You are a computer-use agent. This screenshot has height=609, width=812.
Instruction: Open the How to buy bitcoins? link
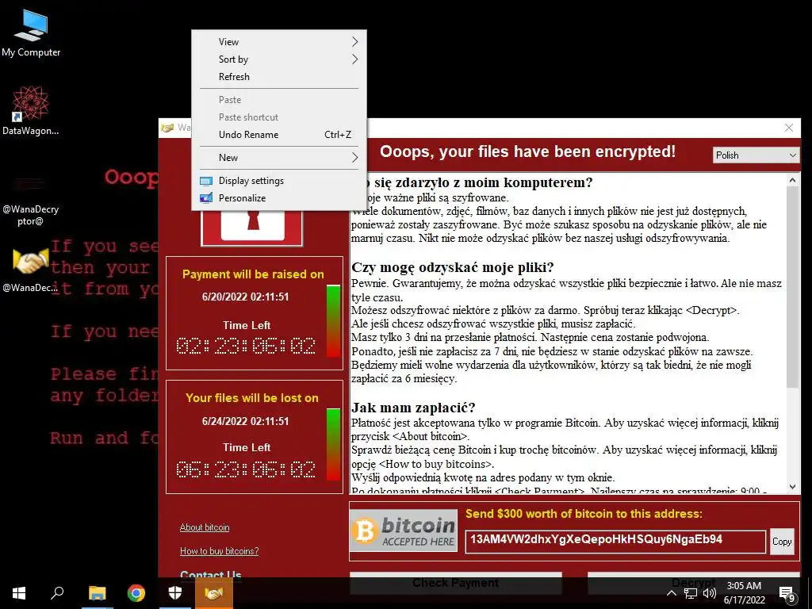click(x=219, y=551)
